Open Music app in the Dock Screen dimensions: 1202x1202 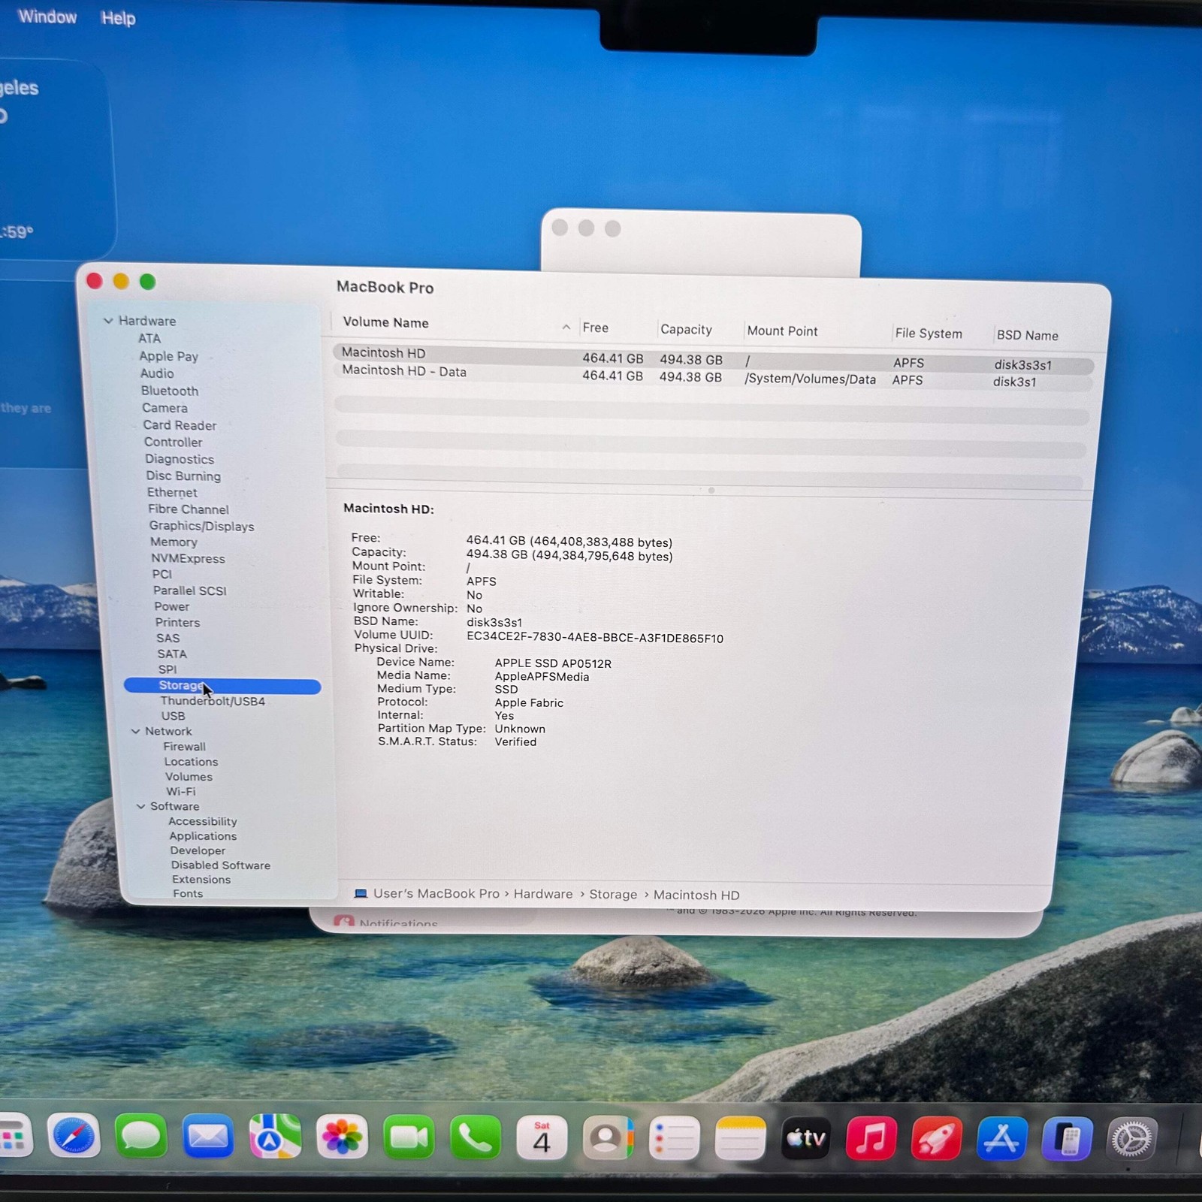pos(871,1137)
